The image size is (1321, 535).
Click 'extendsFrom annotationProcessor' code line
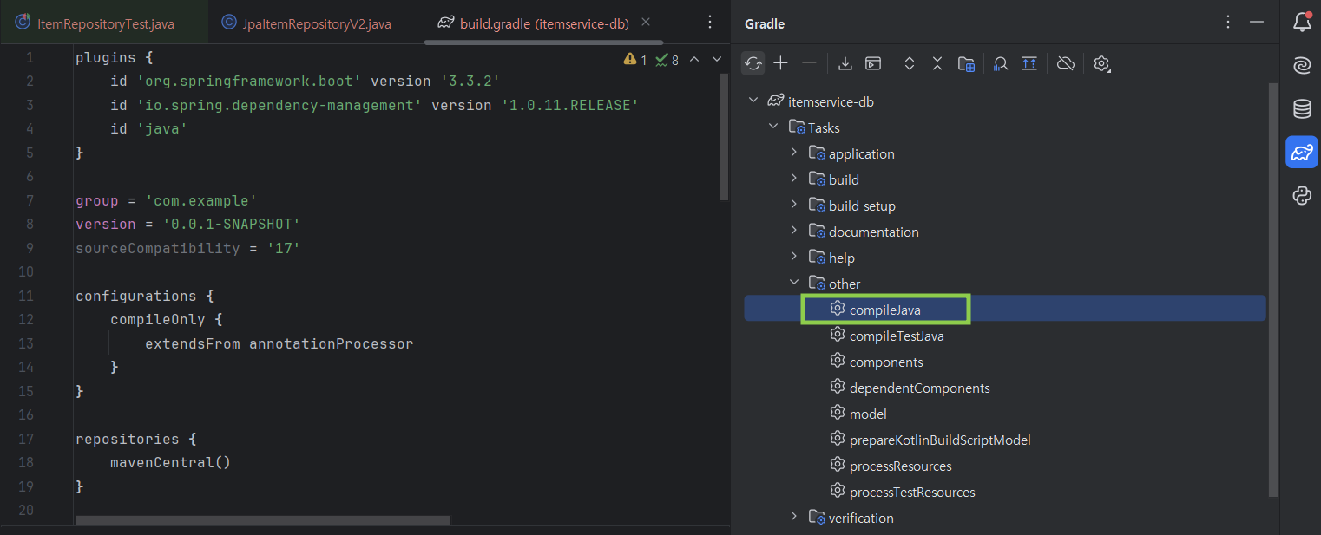point(279,344)
